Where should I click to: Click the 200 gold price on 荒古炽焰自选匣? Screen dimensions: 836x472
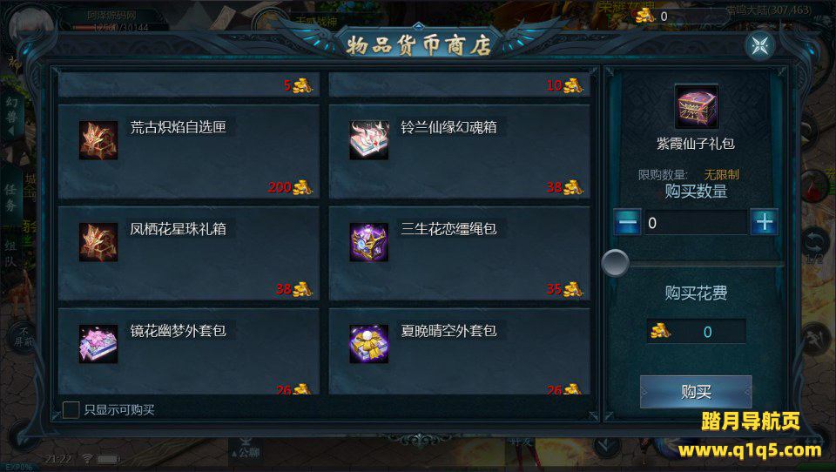[x=280, y=187]
